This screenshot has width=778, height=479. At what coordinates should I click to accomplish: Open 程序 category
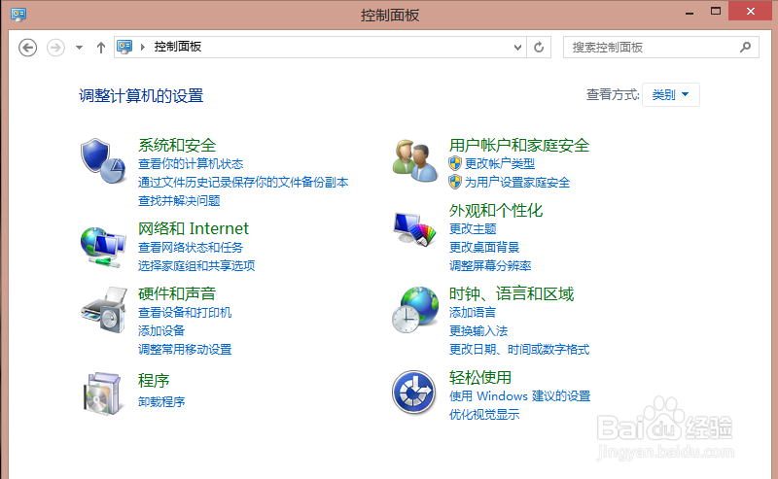point(154,380)
